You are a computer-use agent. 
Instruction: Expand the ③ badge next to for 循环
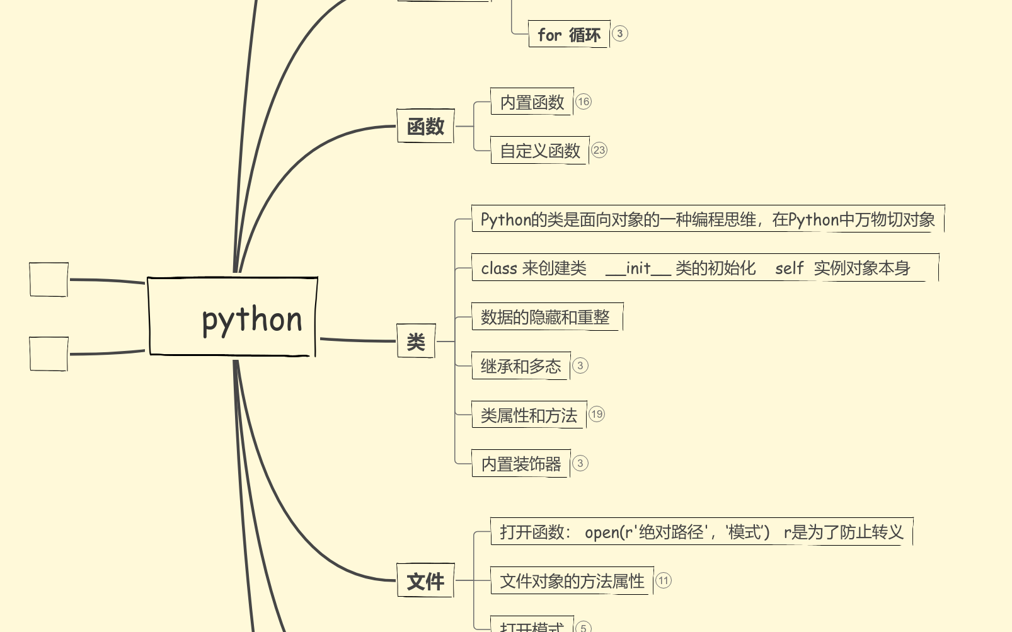(621, 35)
